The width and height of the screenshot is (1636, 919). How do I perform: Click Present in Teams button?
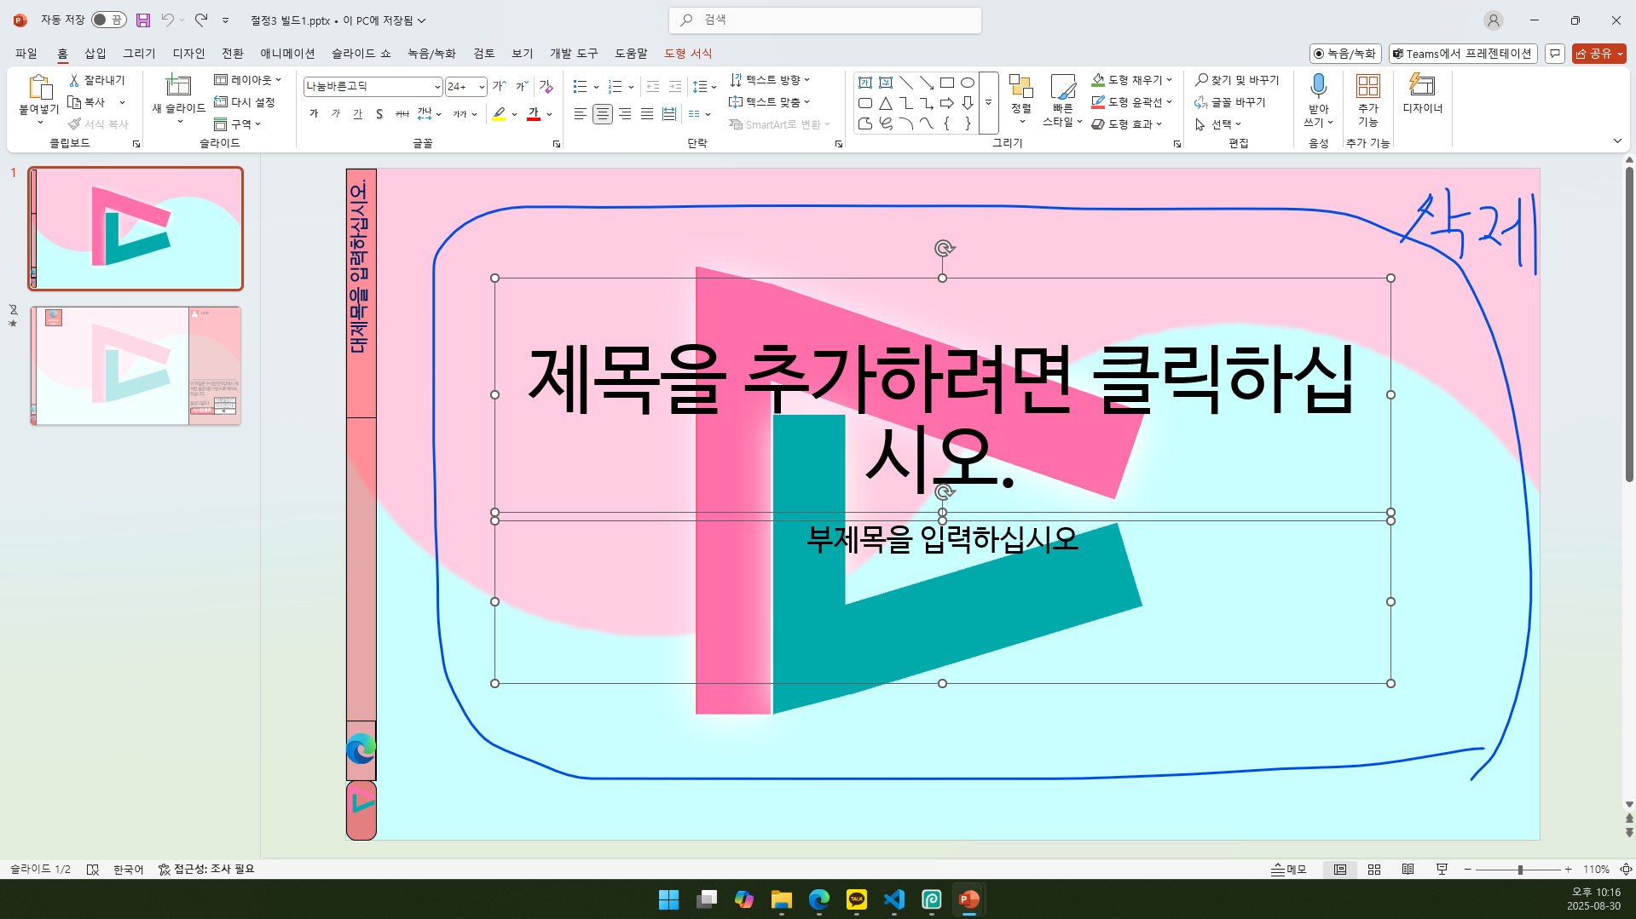(1462, 54)
